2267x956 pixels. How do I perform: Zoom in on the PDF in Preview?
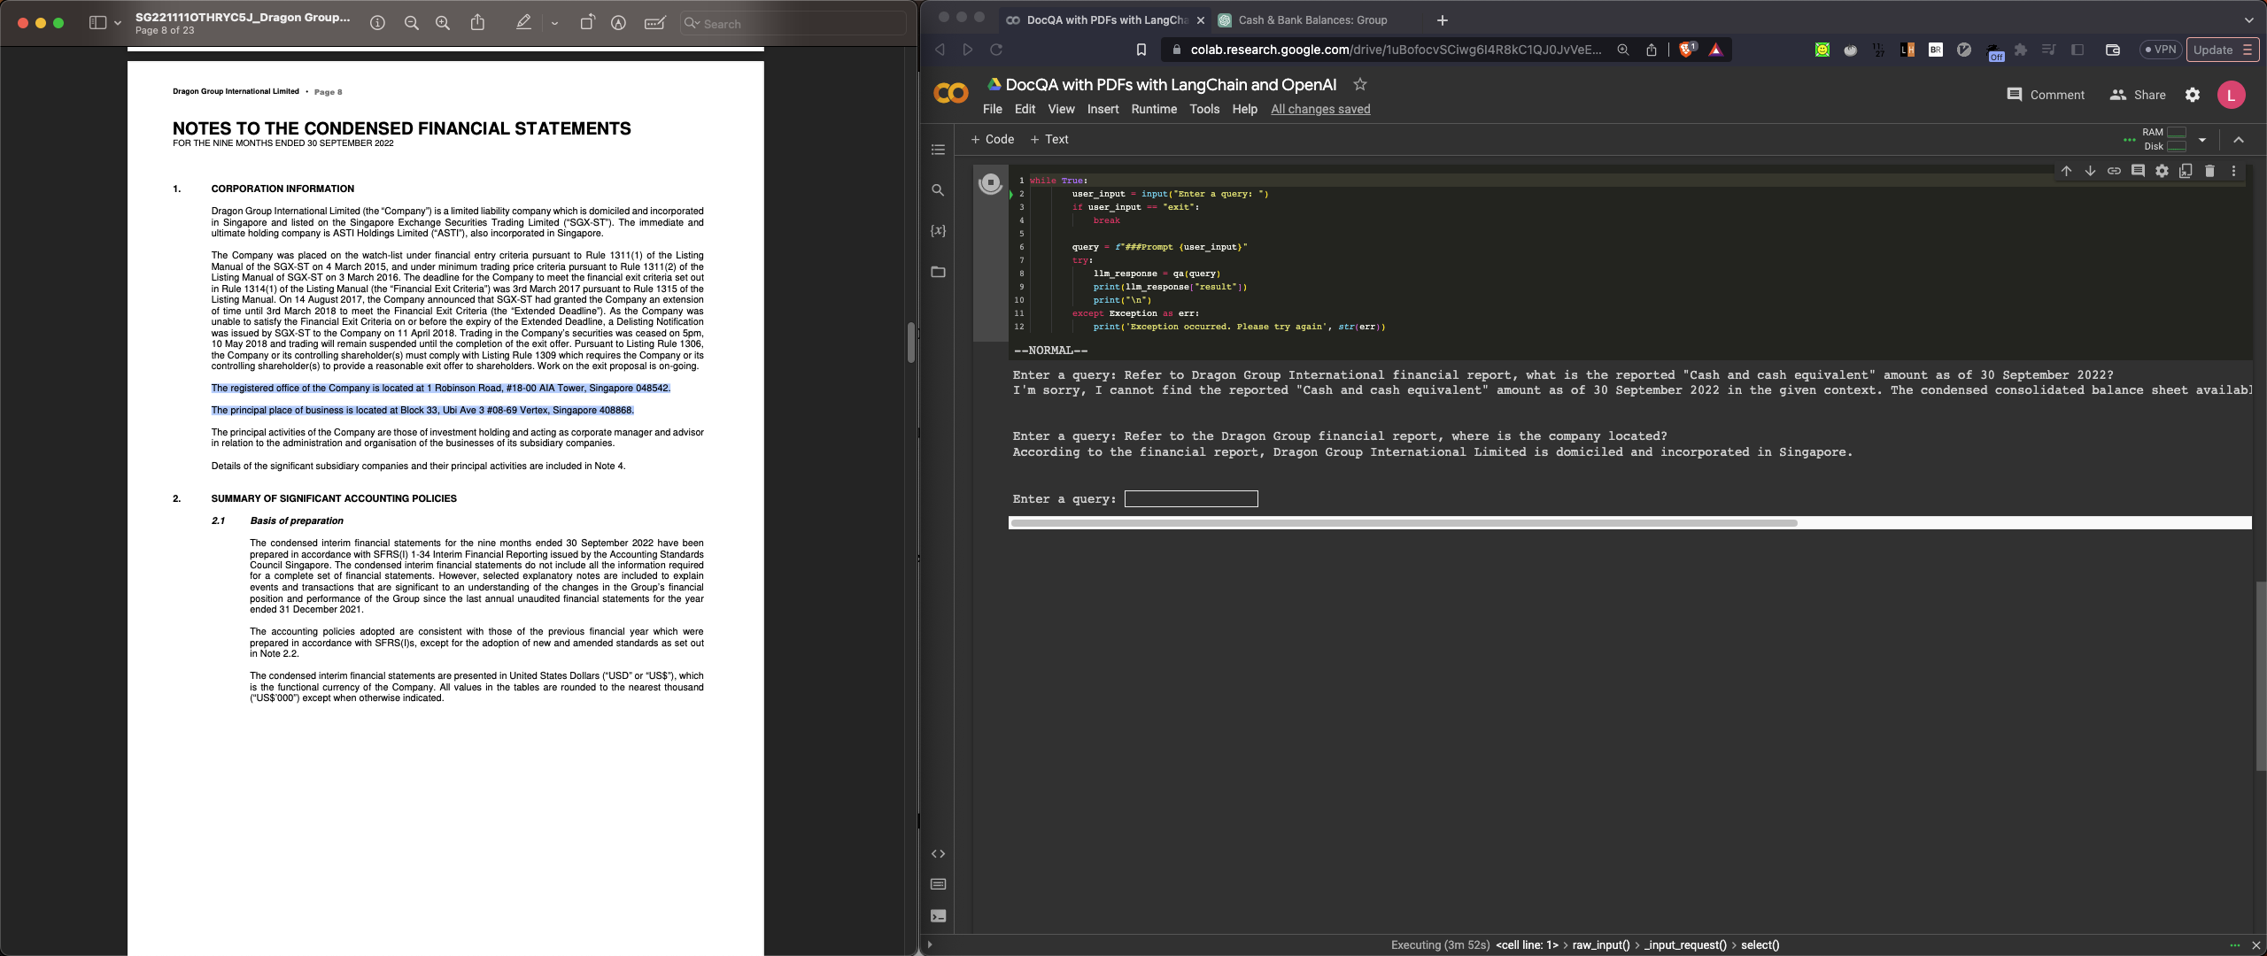[x=443, y=24]
